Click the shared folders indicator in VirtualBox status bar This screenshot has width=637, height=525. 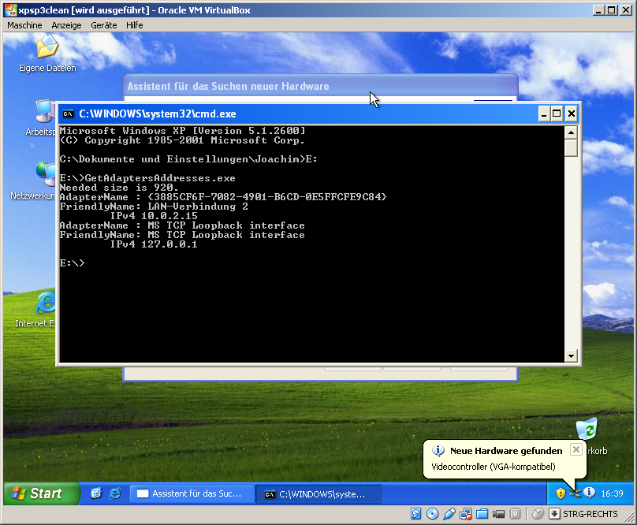click(x=482, y=514)
